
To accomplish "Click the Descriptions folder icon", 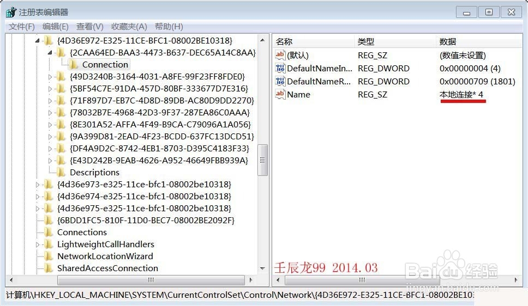I will click(x=61, y=173).
